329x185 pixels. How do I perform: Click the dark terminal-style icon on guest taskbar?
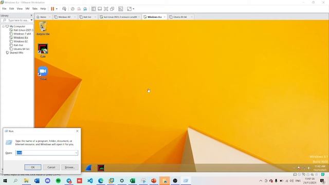tap(101, 168)
